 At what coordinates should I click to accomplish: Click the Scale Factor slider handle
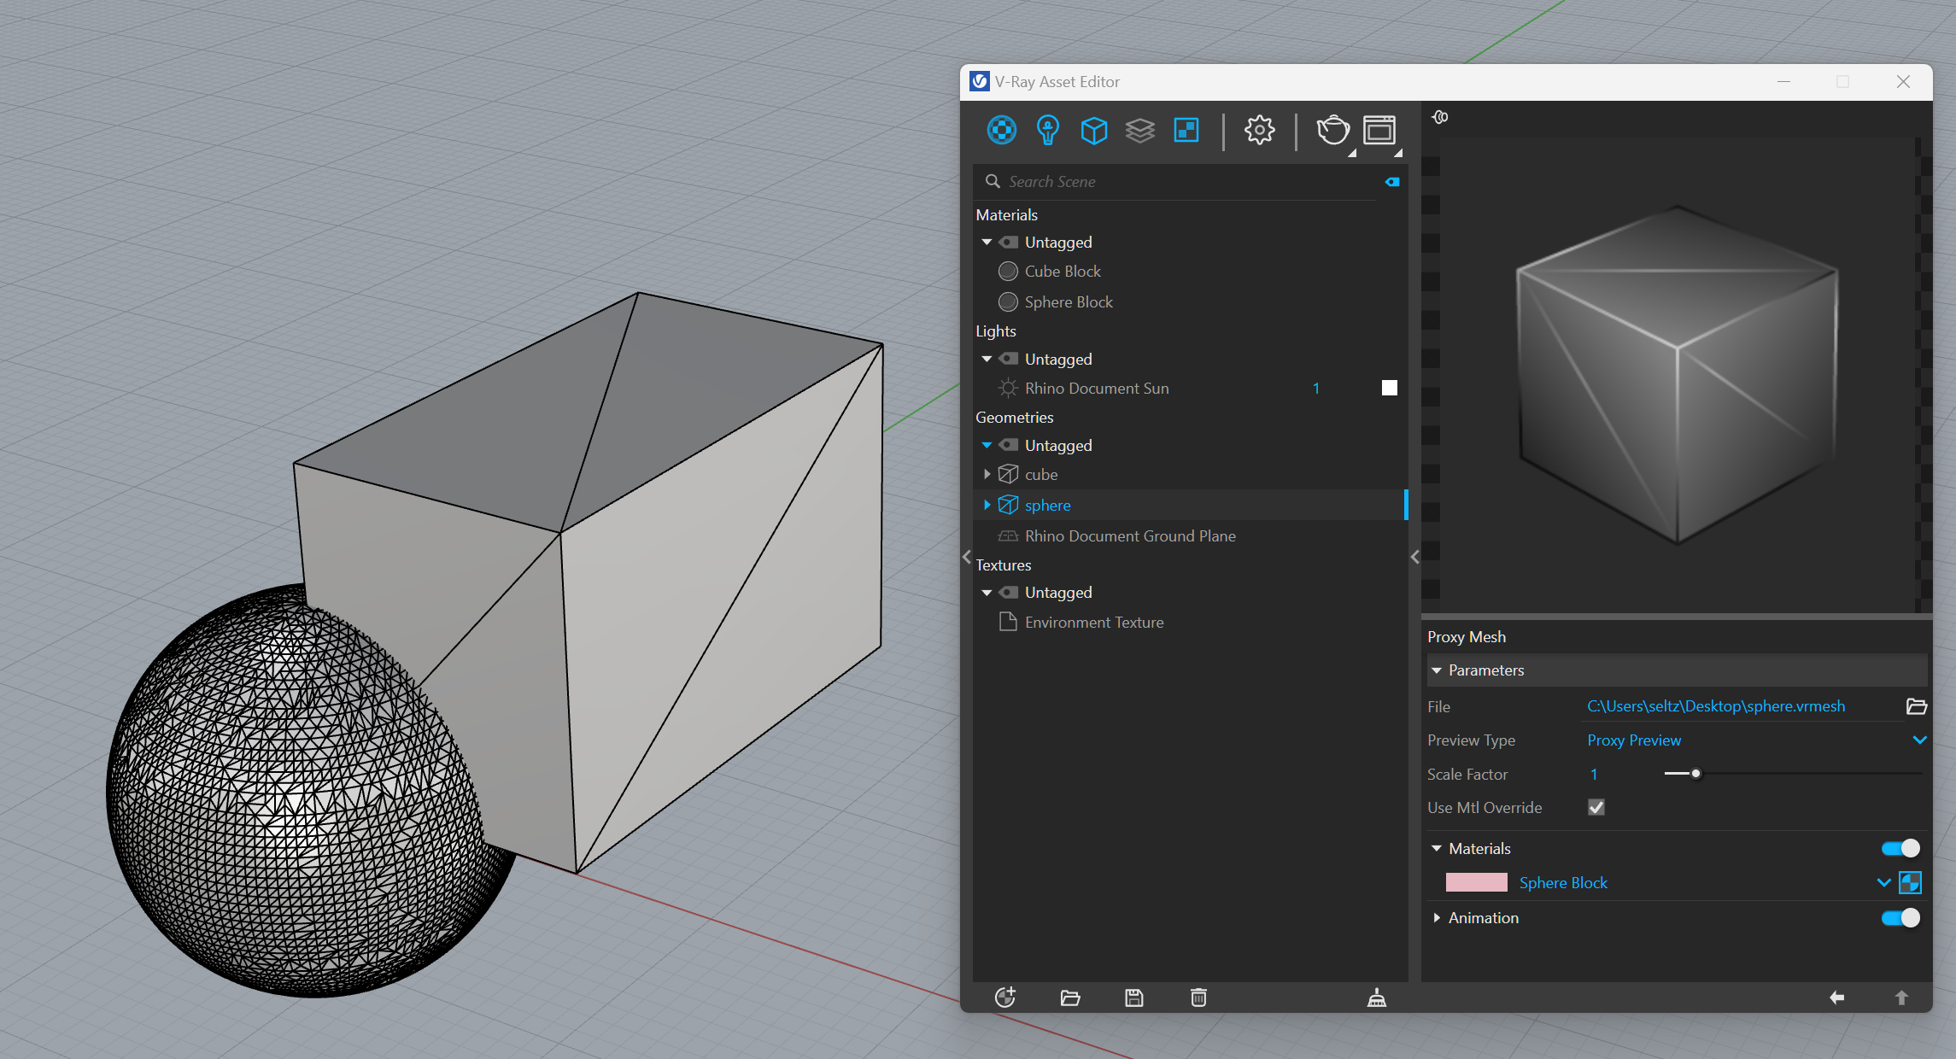1695,775
